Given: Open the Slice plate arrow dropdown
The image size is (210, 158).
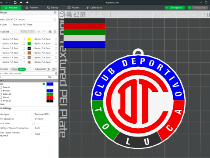Looking at the screenshot, I should pyautogui.click(x=166, y=8).
